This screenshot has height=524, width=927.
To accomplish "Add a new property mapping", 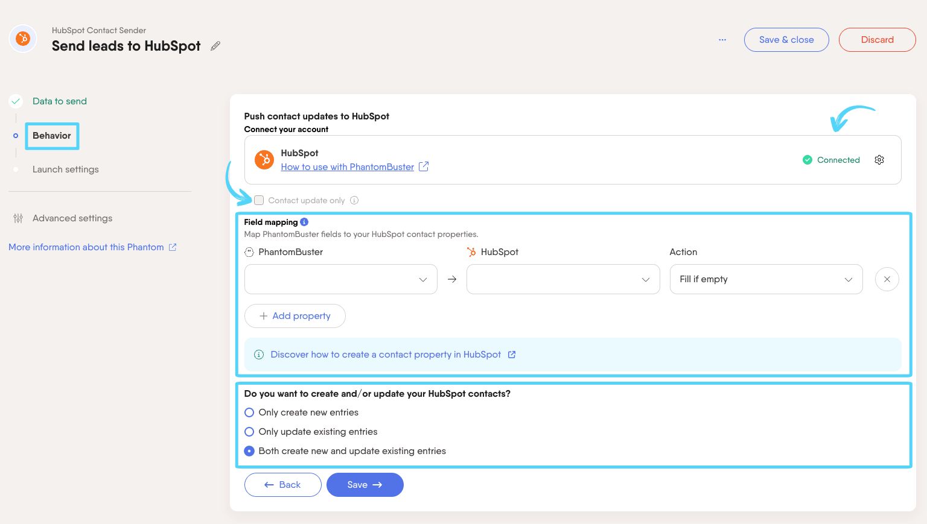I will [x=295, y=316].
